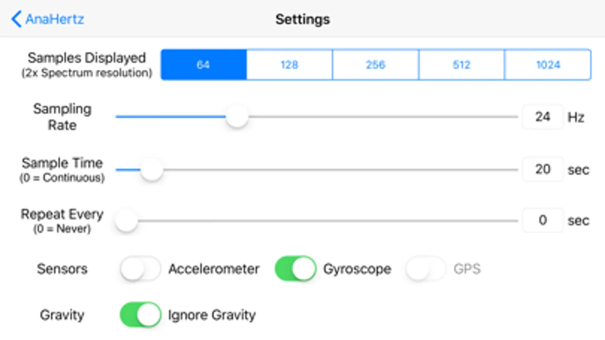Click the Sampling Rate slider track right side

(x=416, y=117)
